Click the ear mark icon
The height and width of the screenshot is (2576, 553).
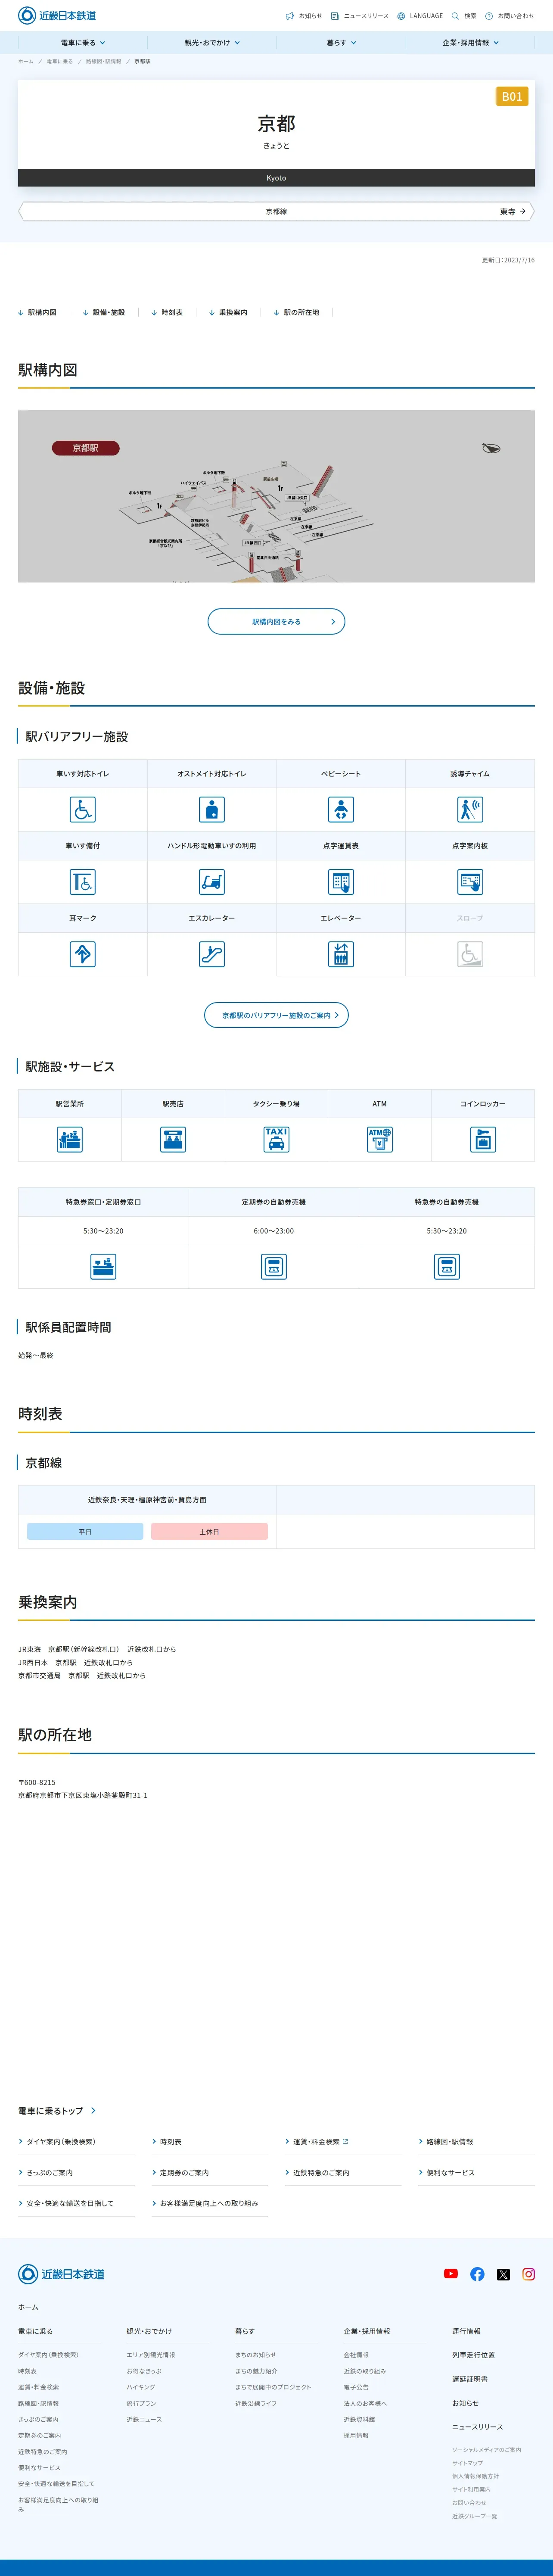pyautogui.click(x=83, y=954)
